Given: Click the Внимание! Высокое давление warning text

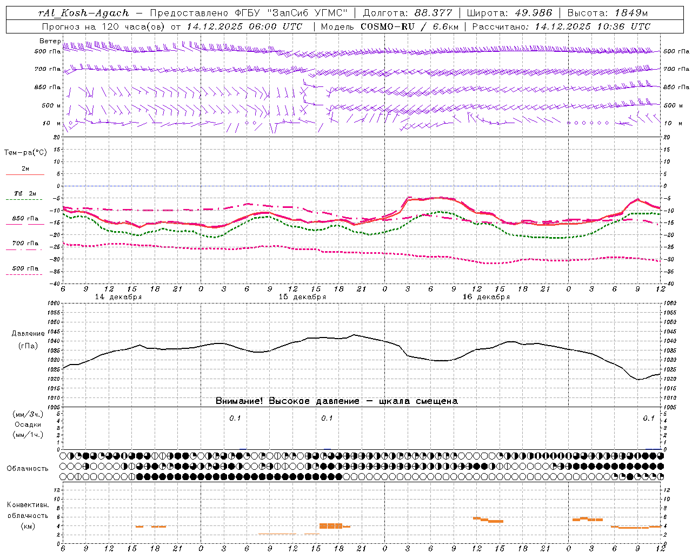Looking at the screenshot, I should coord(336,401).
